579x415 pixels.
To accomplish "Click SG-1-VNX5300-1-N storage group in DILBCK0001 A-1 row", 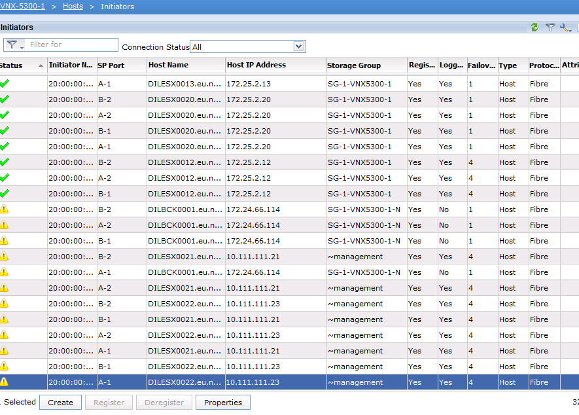I will 364,272.
